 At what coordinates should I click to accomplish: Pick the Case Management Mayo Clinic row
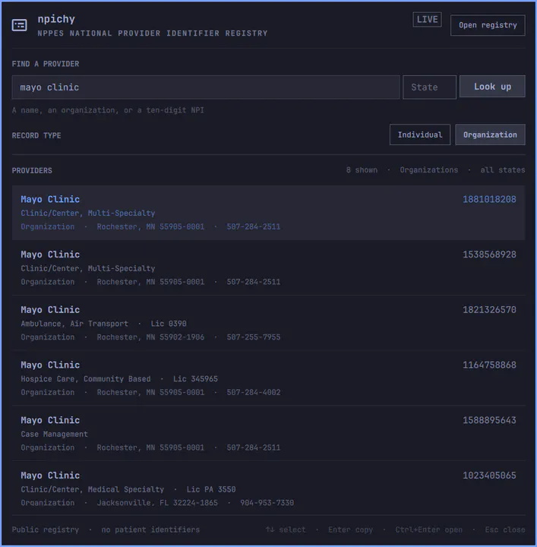pyautogui.click(x=269, y=433)
